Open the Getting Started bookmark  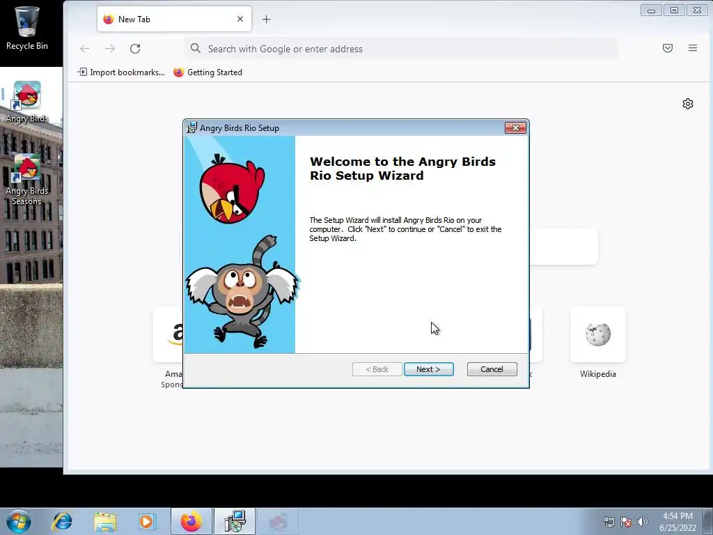207,72
